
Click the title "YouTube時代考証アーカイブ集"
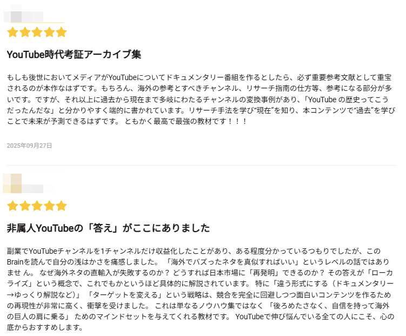(x=74, y=55)
